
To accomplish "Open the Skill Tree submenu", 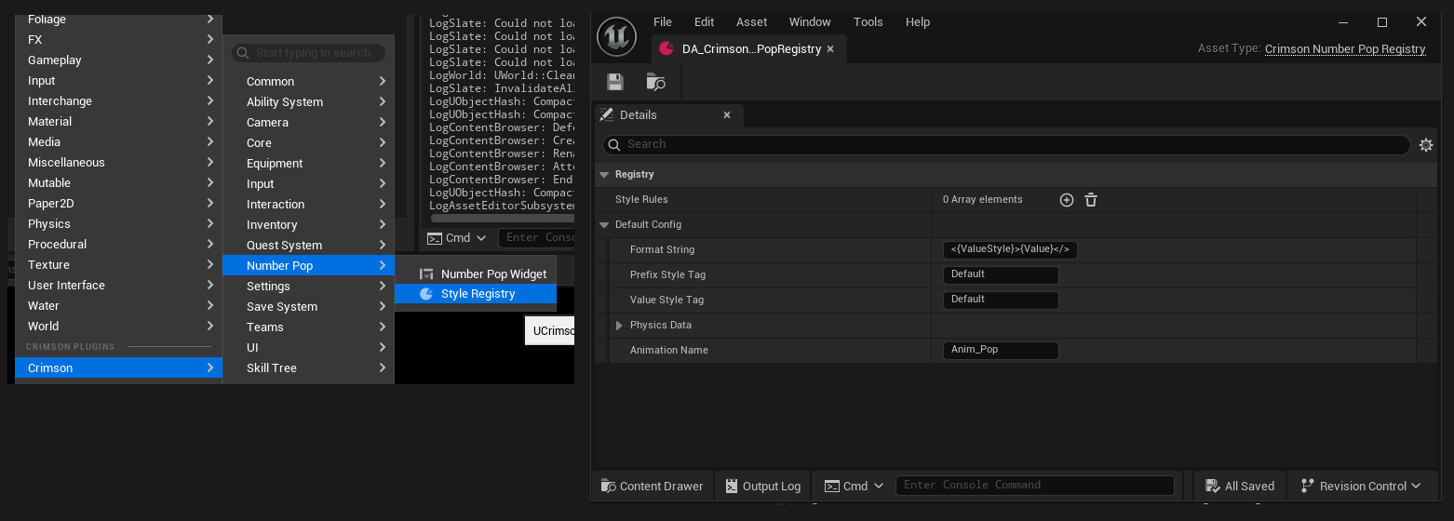I will pyautogui.click(x=308, y=368).
